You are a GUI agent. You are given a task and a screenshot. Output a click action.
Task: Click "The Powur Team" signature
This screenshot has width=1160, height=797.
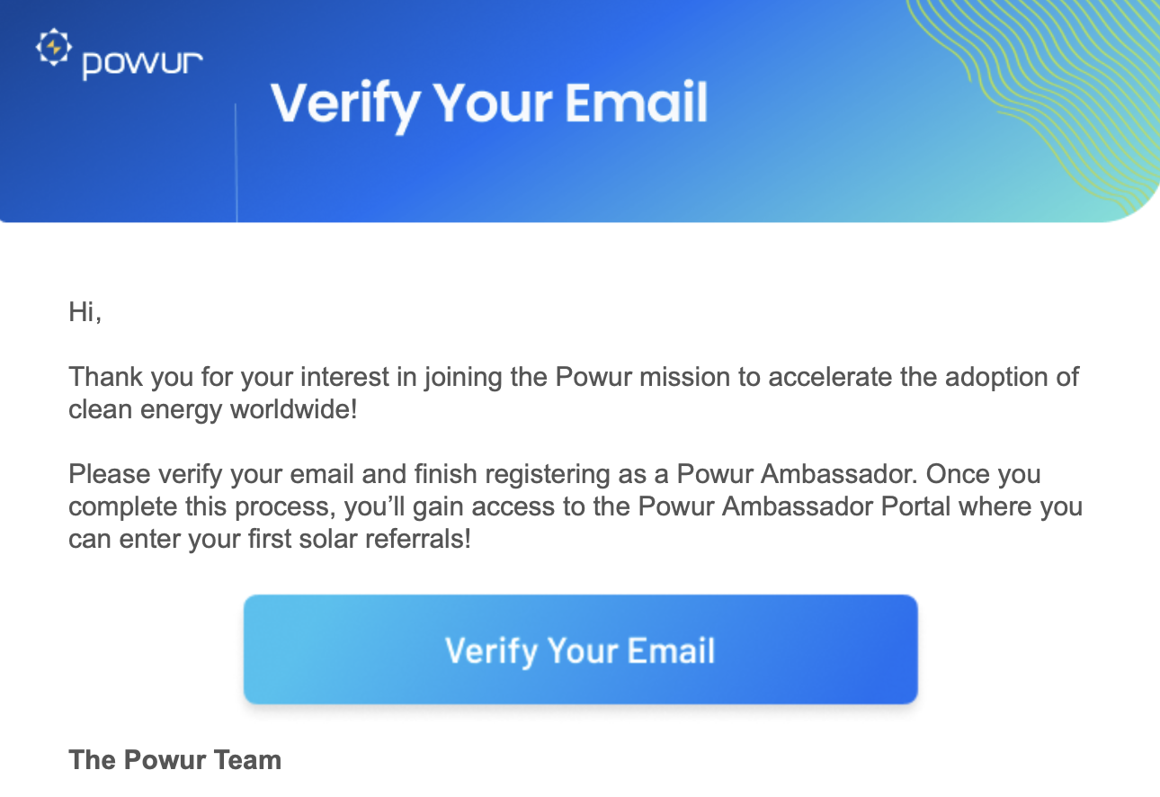click(x=174, y=759)
